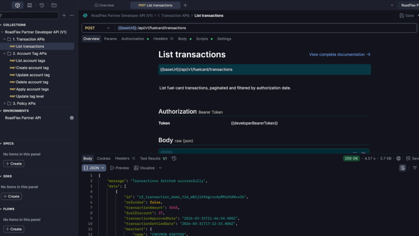Collapse the 1. Transaction APIs folder
The height and width of the screenshot is (236, 419).
pos(5,39)
